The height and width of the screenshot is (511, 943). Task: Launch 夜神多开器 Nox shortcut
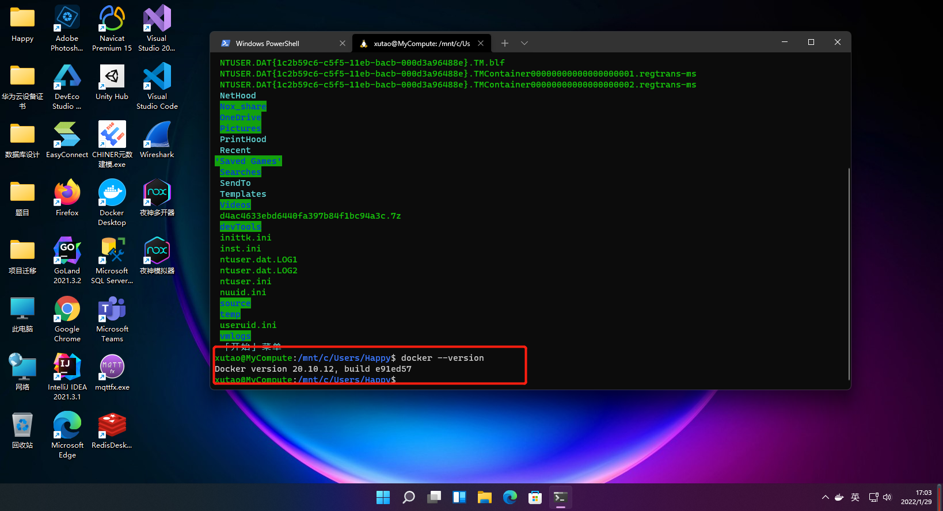157,198
